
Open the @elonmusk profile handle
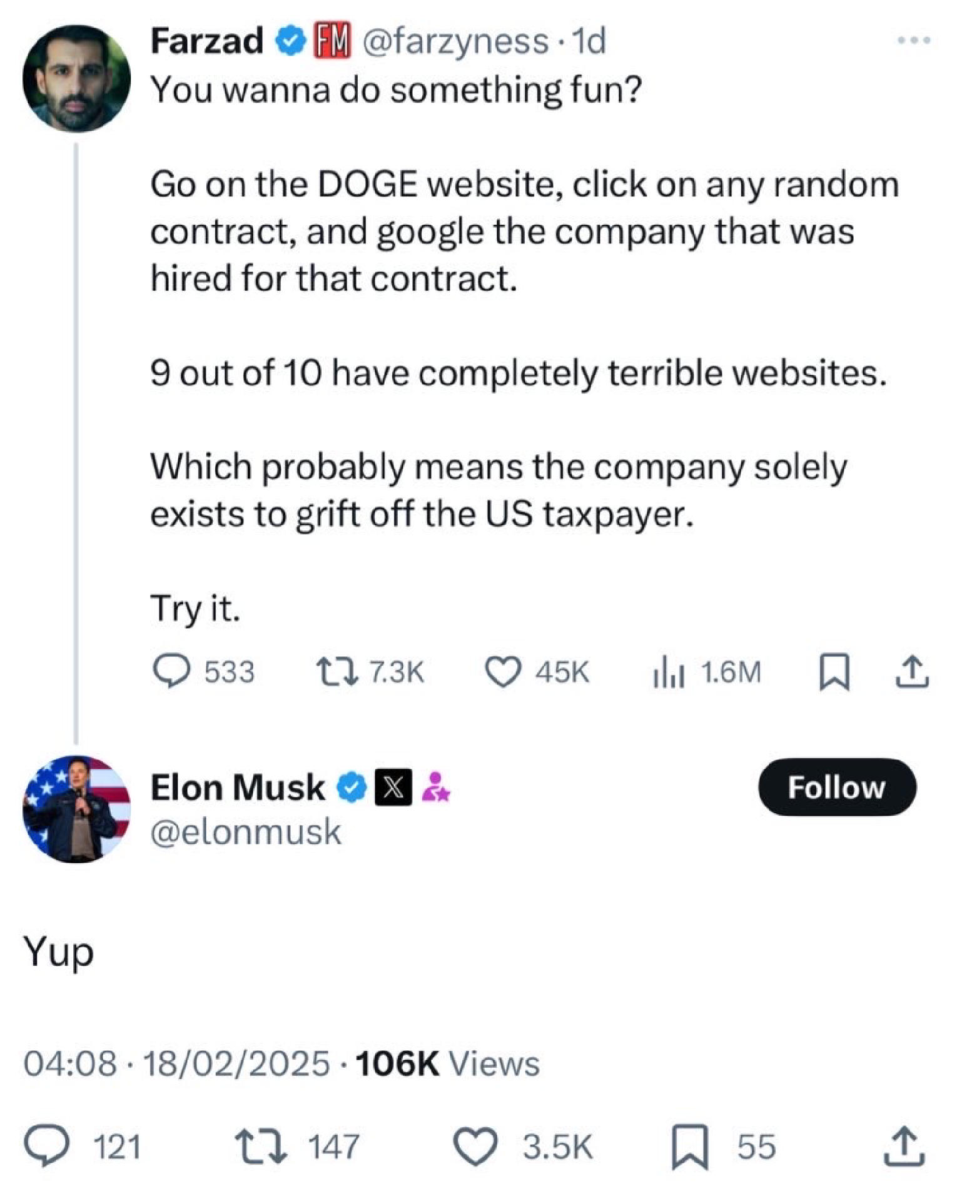pos(246,833)
